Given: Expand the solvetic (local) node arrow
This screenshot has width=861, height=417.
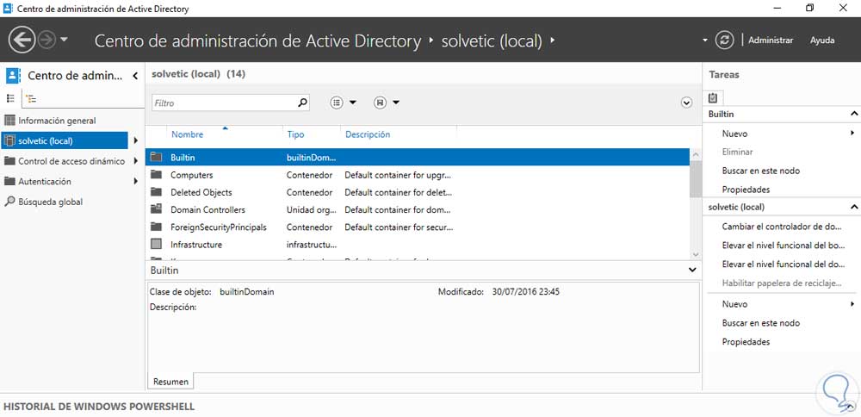Looking at the screenshot, I should pos(135,140).
